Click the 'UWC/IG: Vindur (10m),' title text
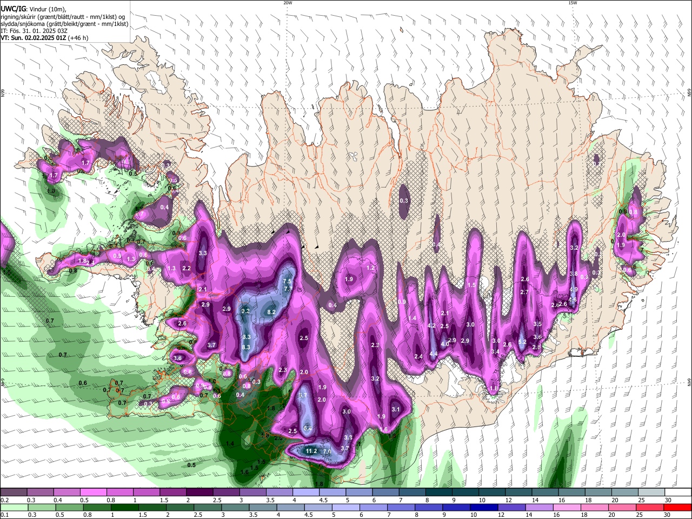 (x=33, y=9)
